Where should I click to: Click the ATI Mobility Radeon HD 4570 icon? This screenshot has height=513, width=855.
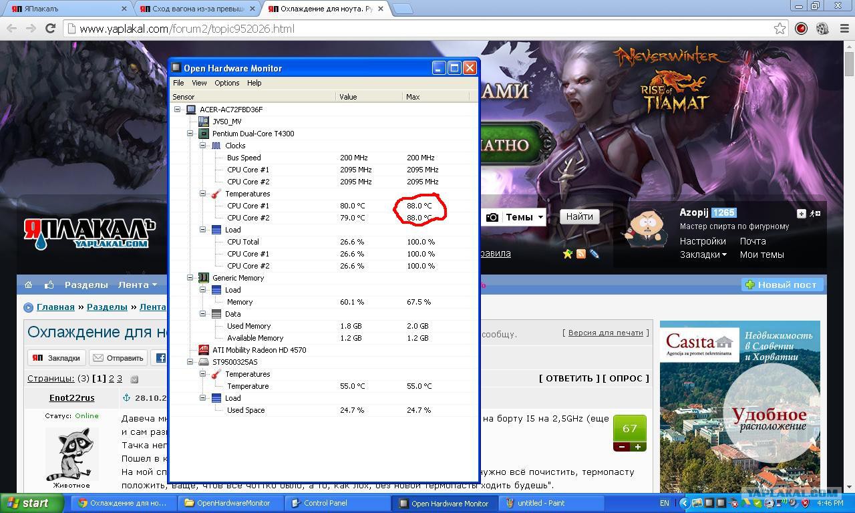point(204,350)
